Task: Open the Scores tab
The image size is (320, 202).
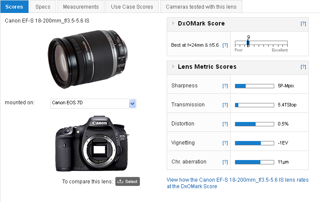Action: tap(14, 7)
